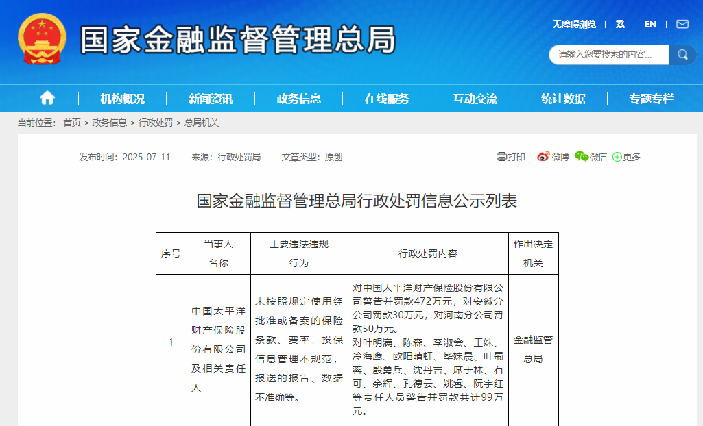Click the 中国太平洋财产保险股份有限公司及相关责任人 cell
703x426 pixels.
click(x=218, y=349)
